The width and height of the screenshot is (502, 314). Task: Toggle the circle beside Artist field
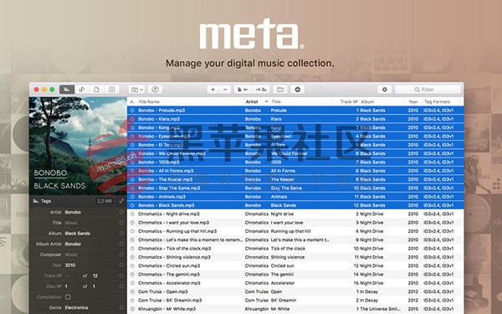(121, 212)
